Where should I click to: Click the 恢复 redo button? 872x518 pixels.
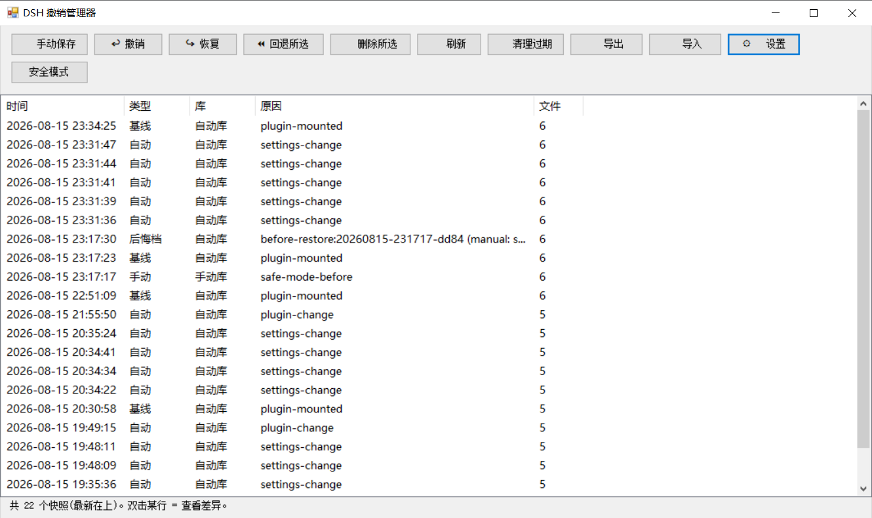(203, 44)
